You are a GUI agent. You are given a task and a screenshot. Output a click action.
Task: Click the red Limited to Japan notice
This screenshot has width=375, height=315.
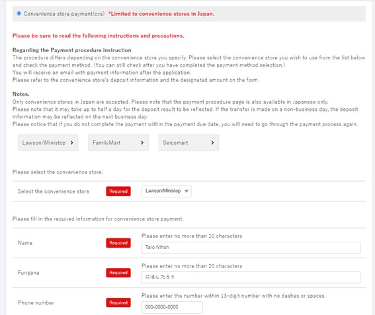pyautogui.click(x=161, y=14)
